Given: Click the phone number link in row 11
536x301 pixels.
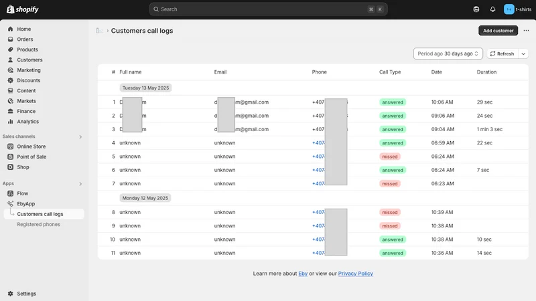Looking at the screenshot, I should [x=318, y=253].
